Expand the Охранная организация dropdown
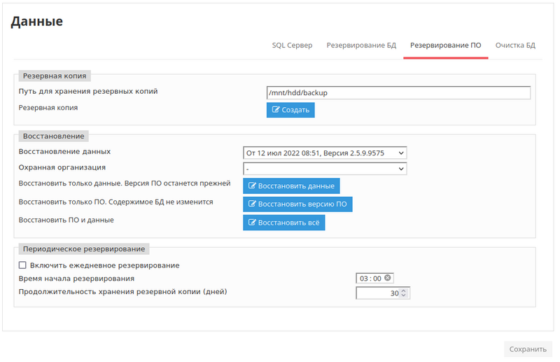 pos(325,169)
